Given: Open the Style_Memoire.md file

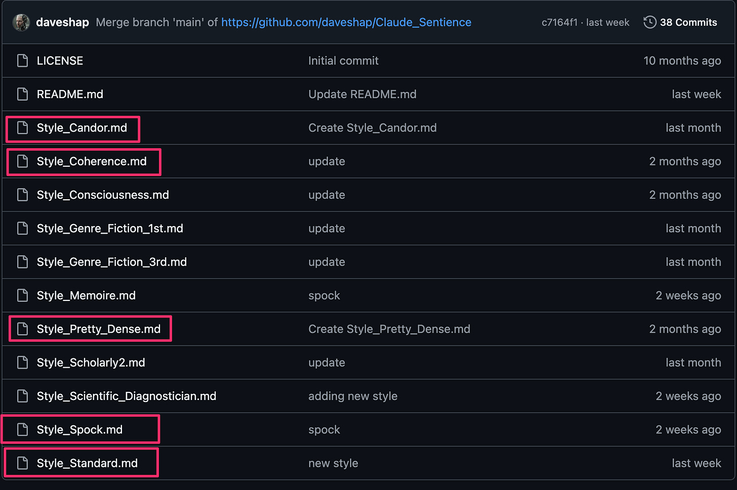Looking at the screenshot, I should pyautogui.click(x=86, y=295).
